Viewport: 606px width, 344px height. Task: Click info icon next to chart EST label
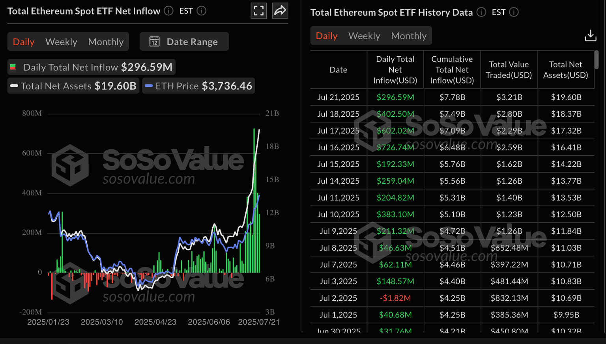(202, 11)
